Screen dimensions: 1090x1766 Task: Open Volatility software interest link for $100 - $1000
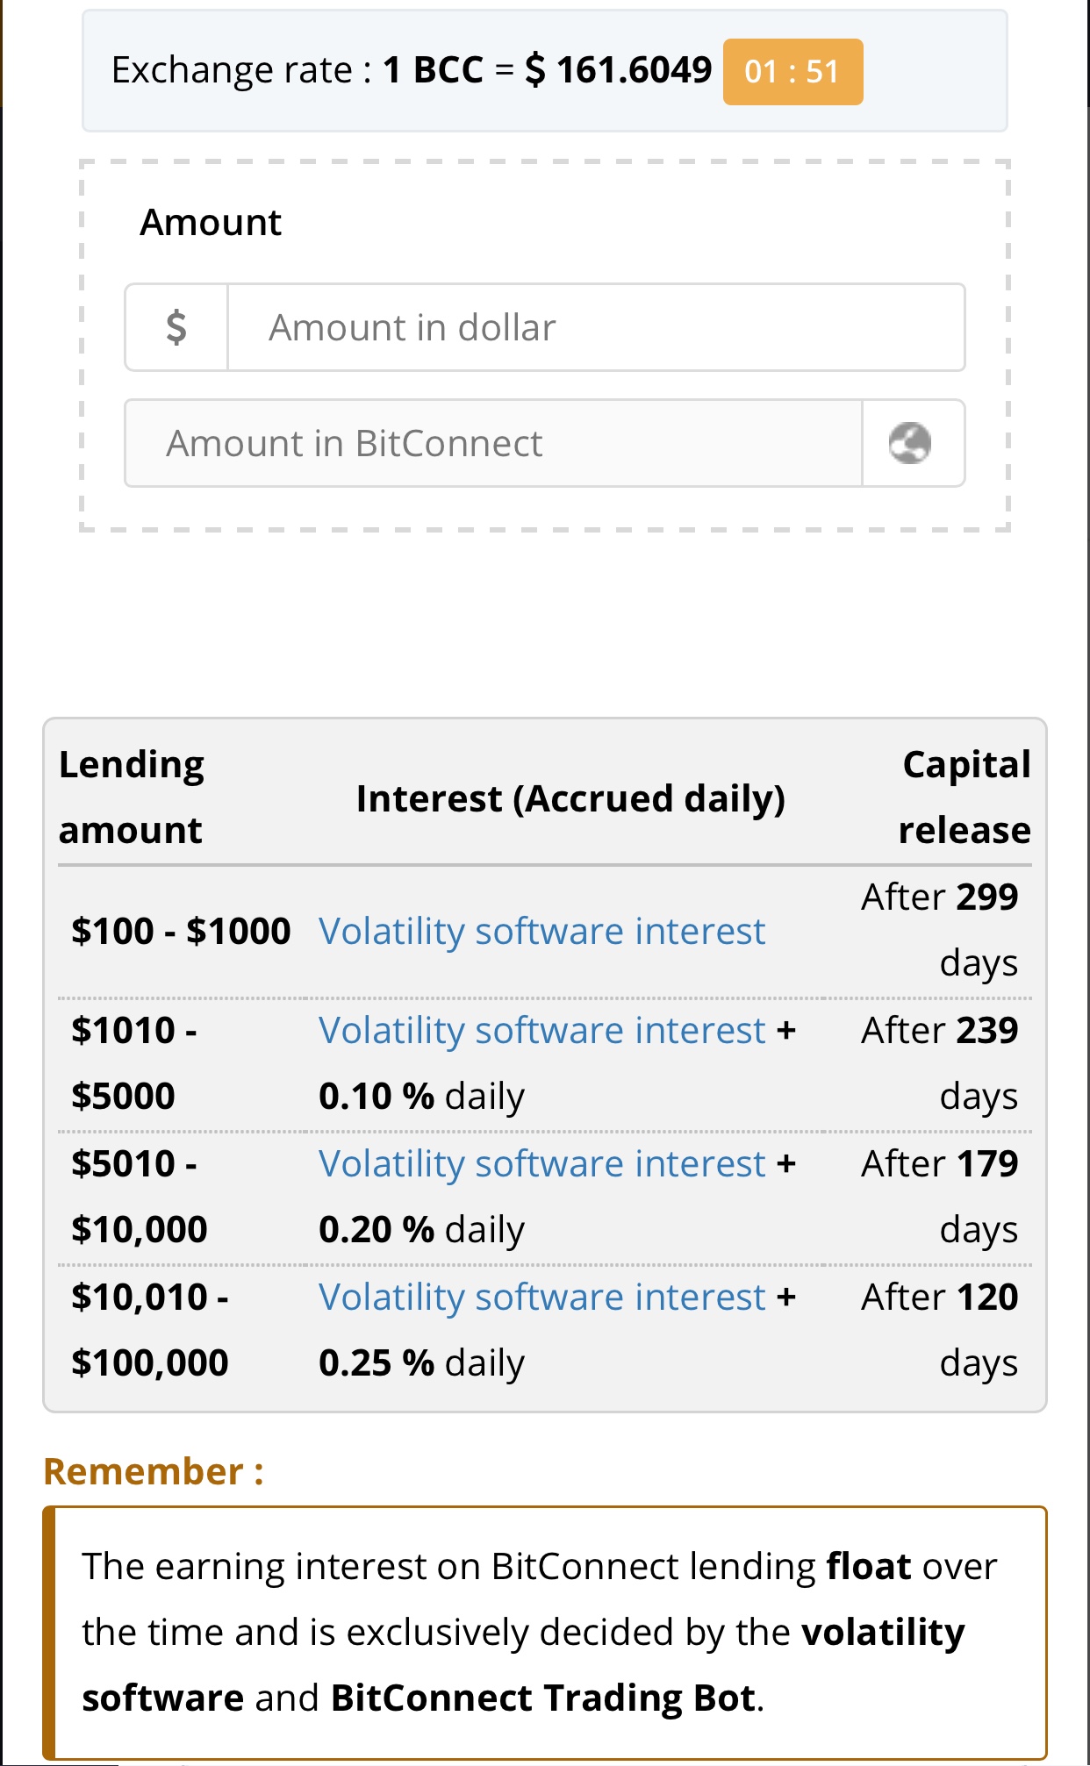[x=541, y=931]
